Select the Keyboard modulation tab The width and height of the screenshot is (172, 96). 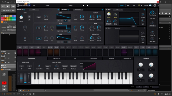click(32, 58)
